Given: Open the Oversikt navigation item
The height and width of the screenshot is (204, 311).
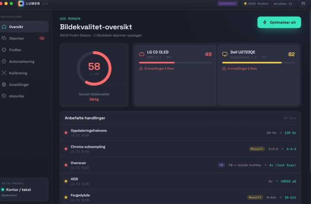Looking at the screenshot, I should (x=24, y=27).
